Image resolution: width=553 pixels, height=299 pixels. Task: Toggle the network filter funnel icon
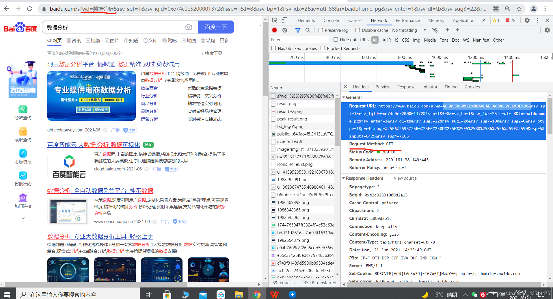[x=298, y=30]
